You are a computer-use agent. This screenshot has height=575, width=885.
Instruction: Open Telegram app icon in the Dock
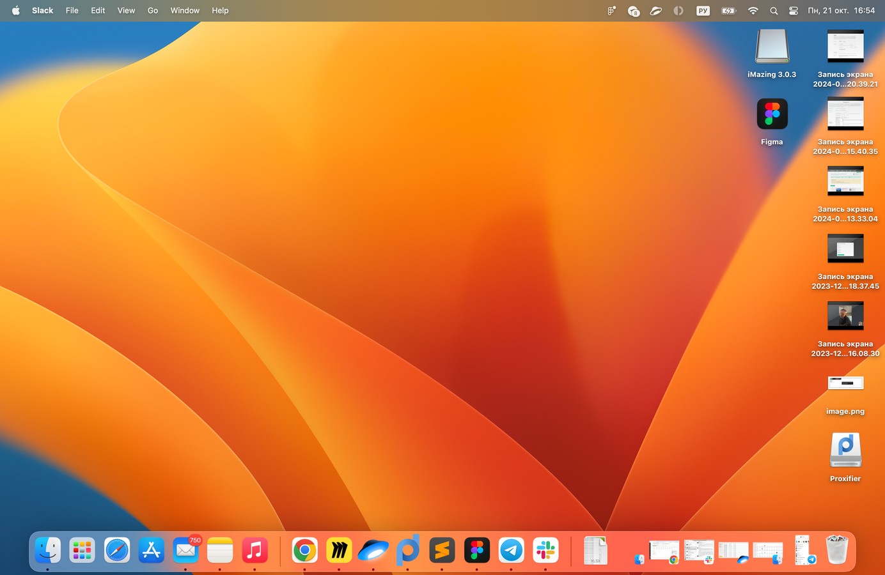click(x=511, y=550)
